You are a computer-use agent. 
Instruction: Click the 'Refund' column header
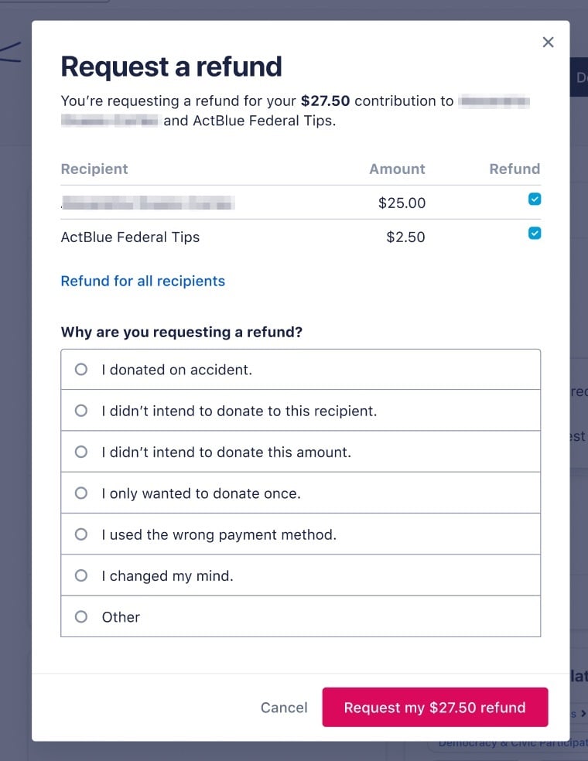[x=514, y=169]
